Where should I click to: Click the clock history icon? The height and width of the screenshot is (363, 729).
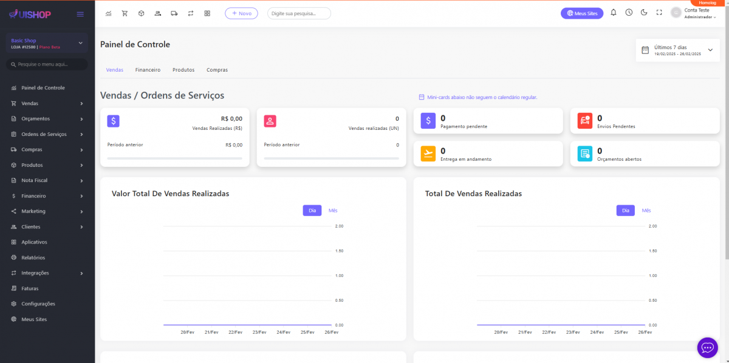(x=629, y=13)
